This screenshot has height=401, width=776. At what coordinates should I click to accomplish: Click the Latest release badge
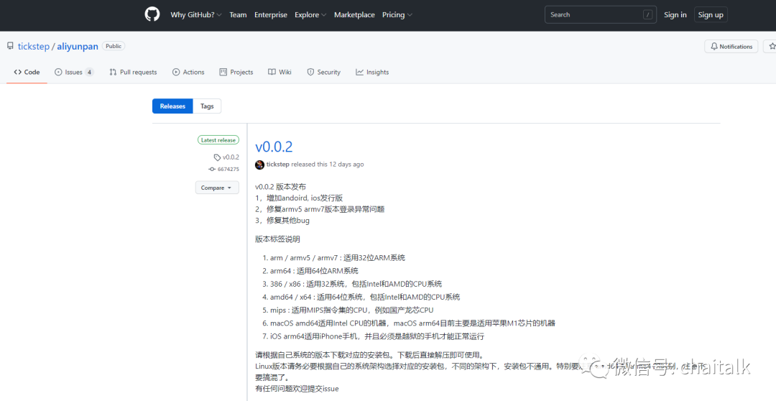218,140
